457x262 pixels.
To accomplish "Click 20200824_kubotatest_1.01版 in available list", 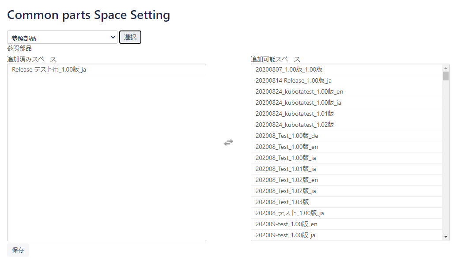I will pyautogui.click(x=295, y=114).
